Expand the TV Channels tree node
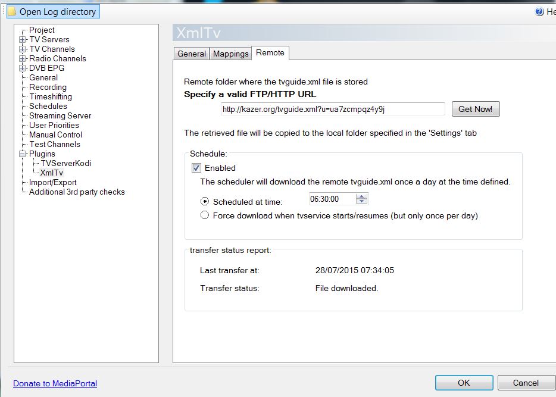556x397 pixels. 23,49
